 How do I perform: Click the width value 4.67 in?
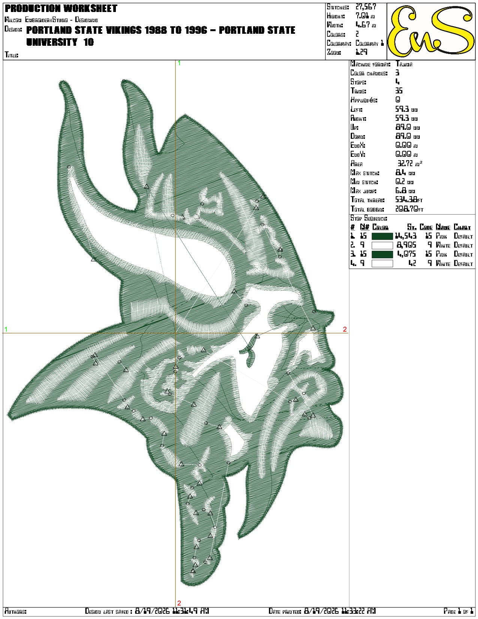(x=366, y=25)
